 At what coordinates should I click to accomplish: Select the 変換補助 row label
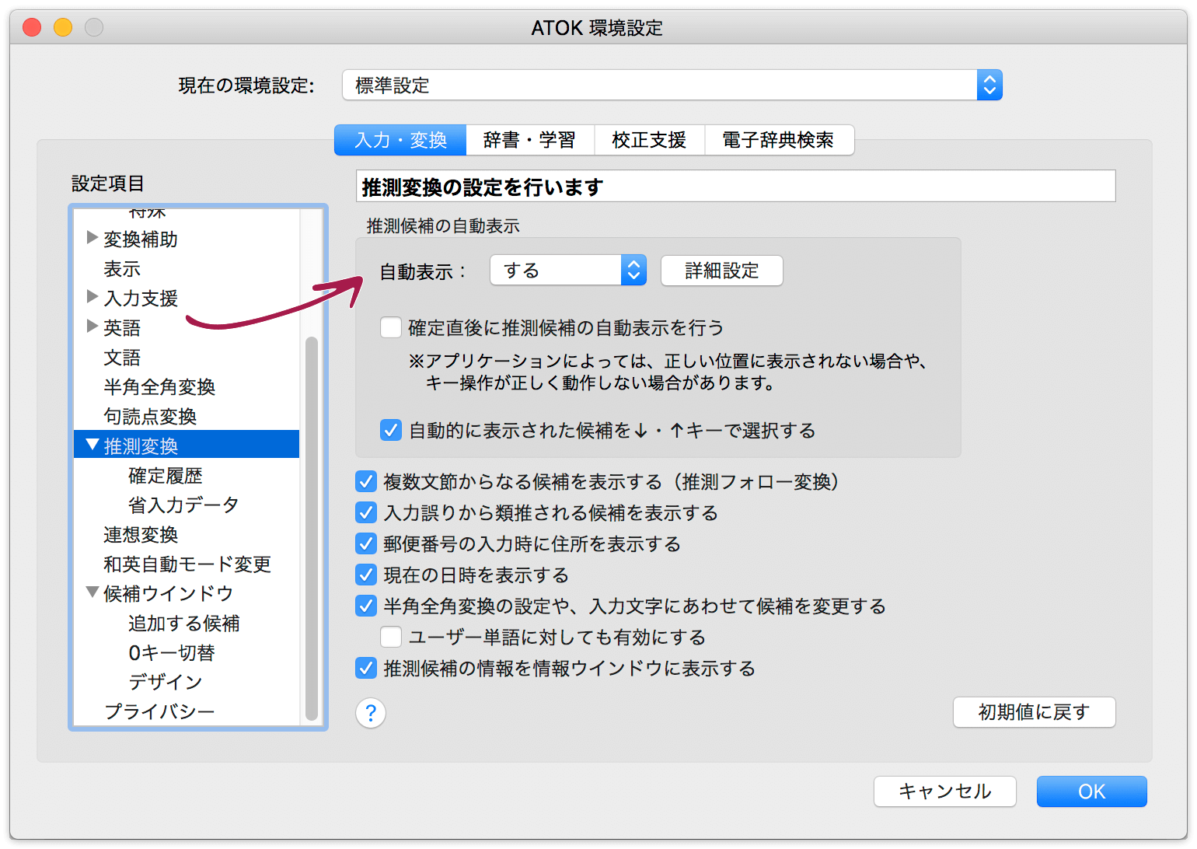pos(141,239)
